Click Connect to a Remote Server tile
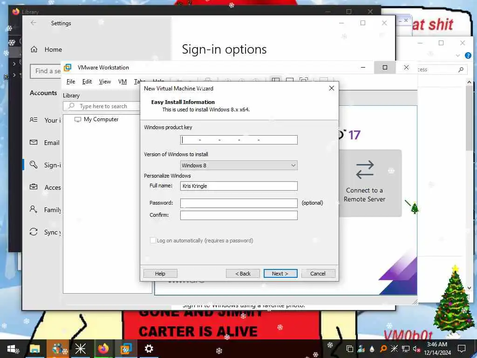This screenshot has width=477, height=358. click(x=370, y=183)
